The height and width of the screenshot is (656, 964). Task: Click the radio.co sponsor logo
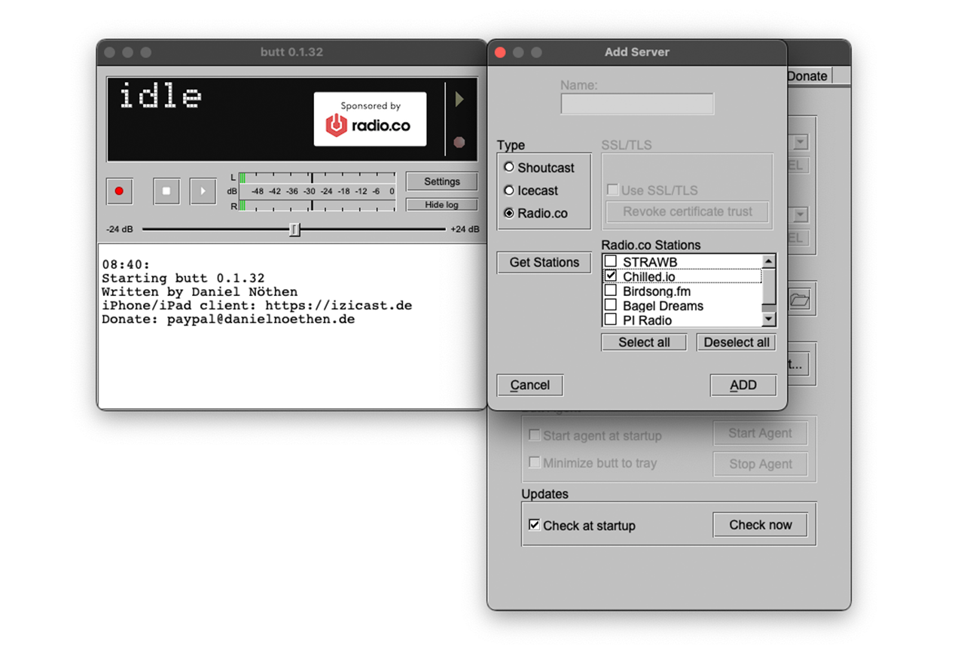pyautogui.click(x=370, y=119)
